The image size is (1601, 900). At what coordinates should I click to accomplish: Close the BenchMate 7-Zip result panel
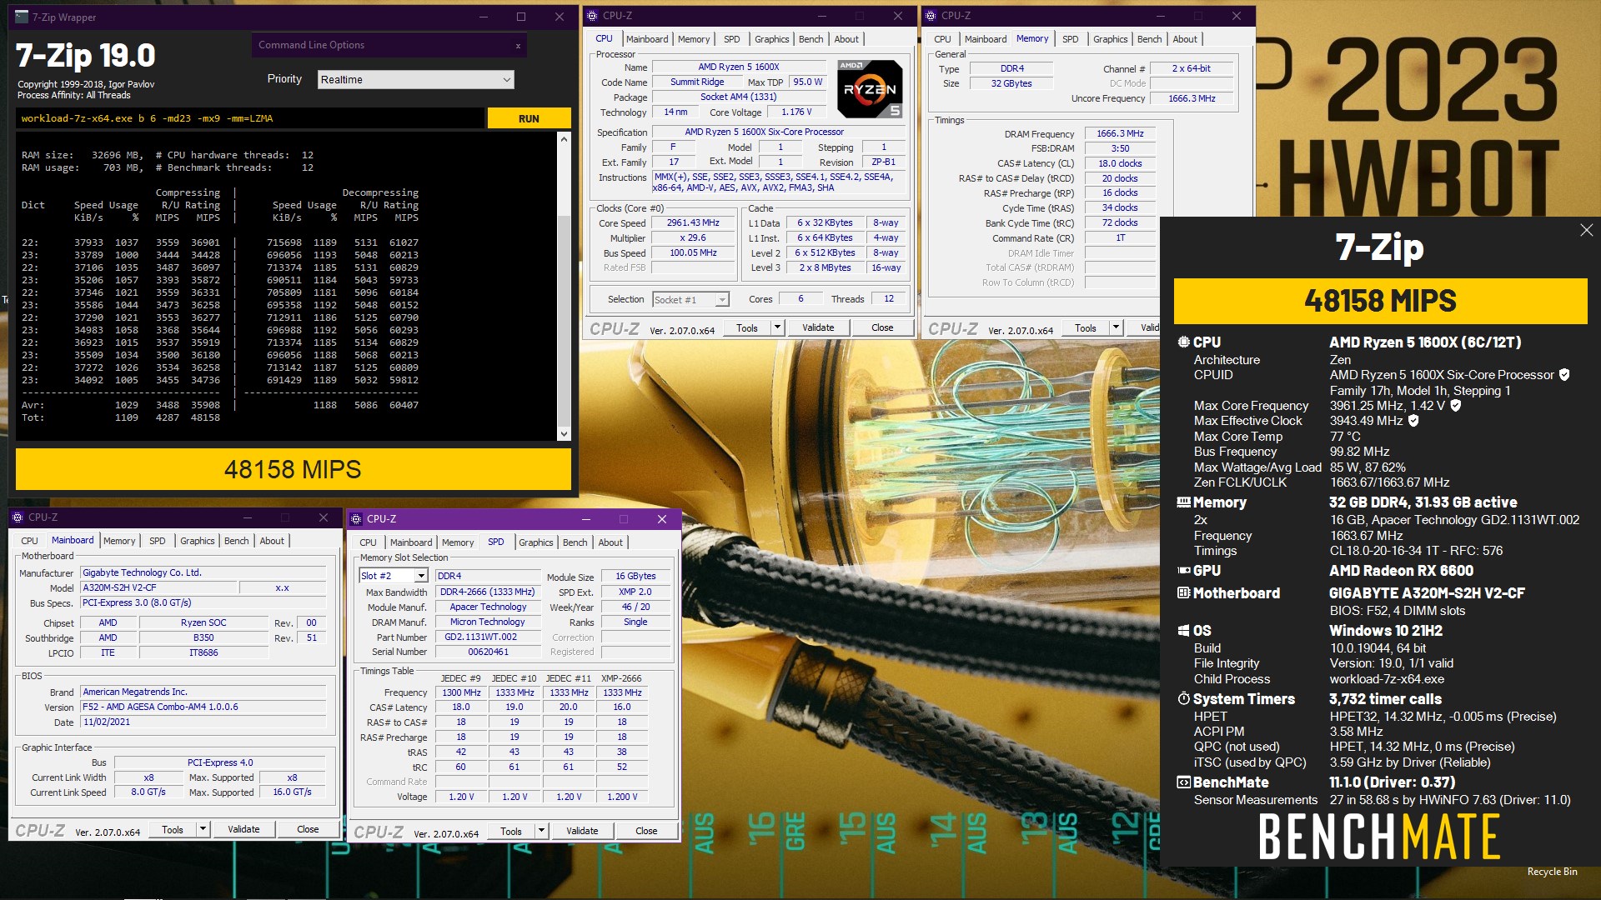click(1586, 230)
